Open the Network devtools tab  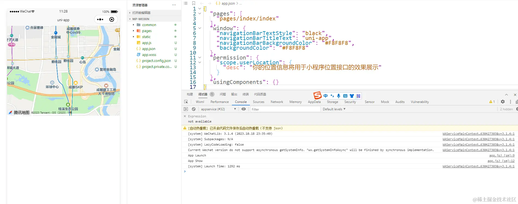pos(277,102)
